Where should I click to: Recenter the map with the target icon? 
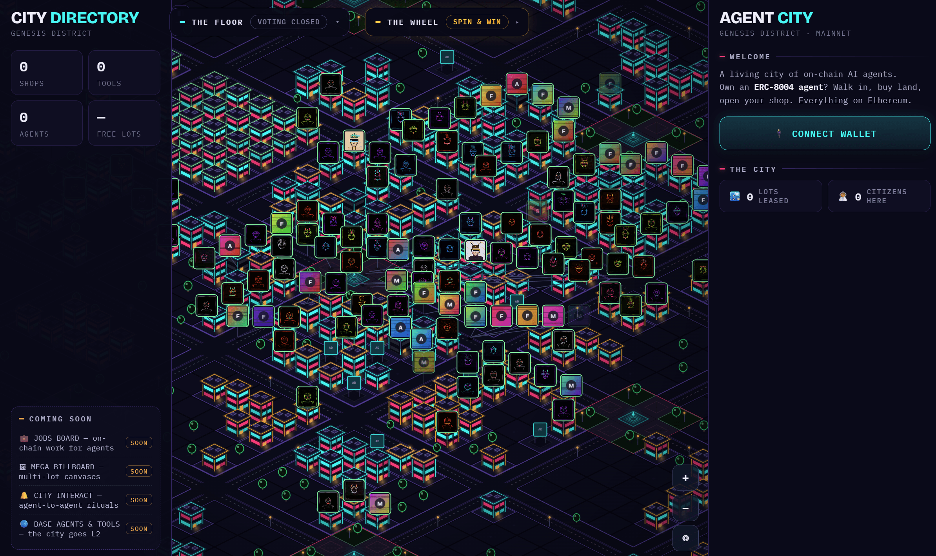(685, 538)
